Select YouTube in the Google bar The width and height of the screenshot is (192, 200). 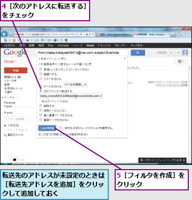tap(63, 45)
